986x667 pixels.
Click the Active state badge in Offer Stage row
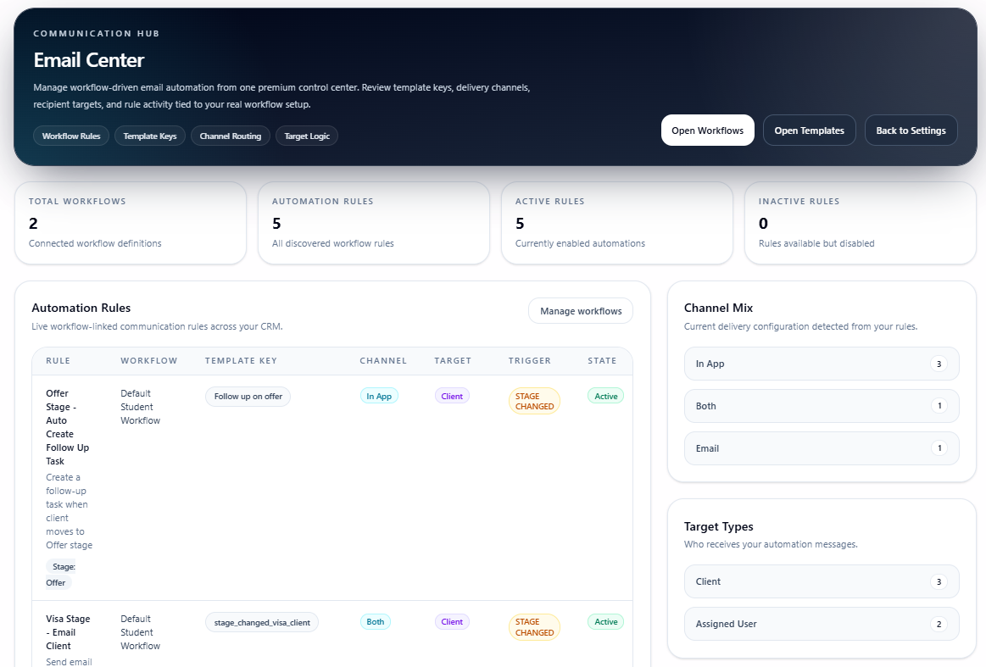(605, 396)
